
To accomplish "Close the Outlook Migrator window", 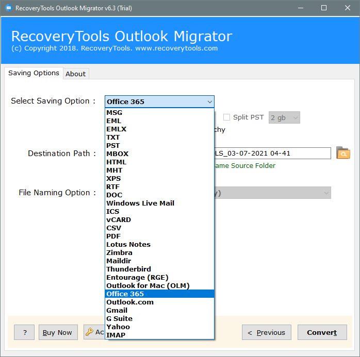I will click(x=348, y=8).
